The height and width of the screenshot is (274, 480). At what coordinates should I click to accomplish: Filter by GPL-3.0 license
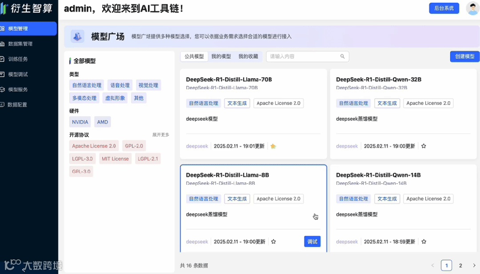pos(81,171)
